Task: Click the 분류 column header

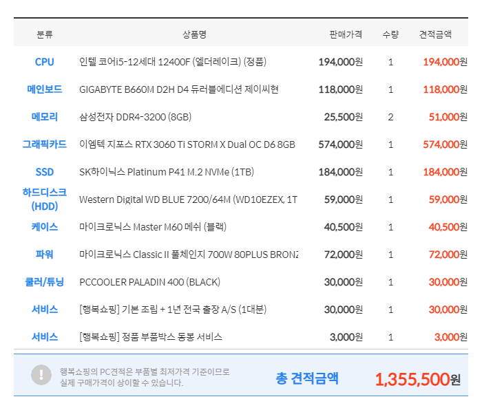Action: coord(45,34)
